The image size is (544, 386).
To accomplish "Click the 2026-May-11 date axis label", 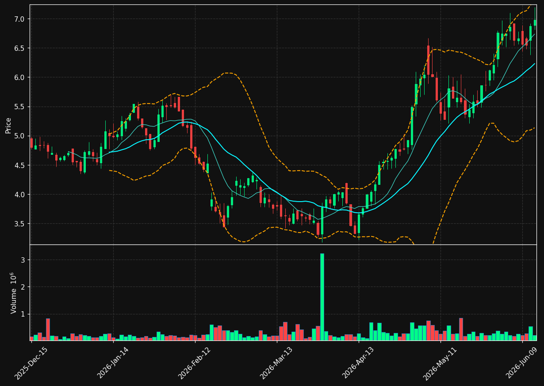I will coord(441,363).
